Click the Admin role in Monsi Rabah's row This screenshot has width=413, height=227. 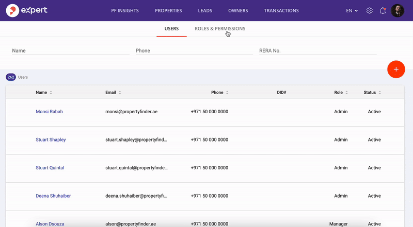pyautogui.click(x=341, y=112)
